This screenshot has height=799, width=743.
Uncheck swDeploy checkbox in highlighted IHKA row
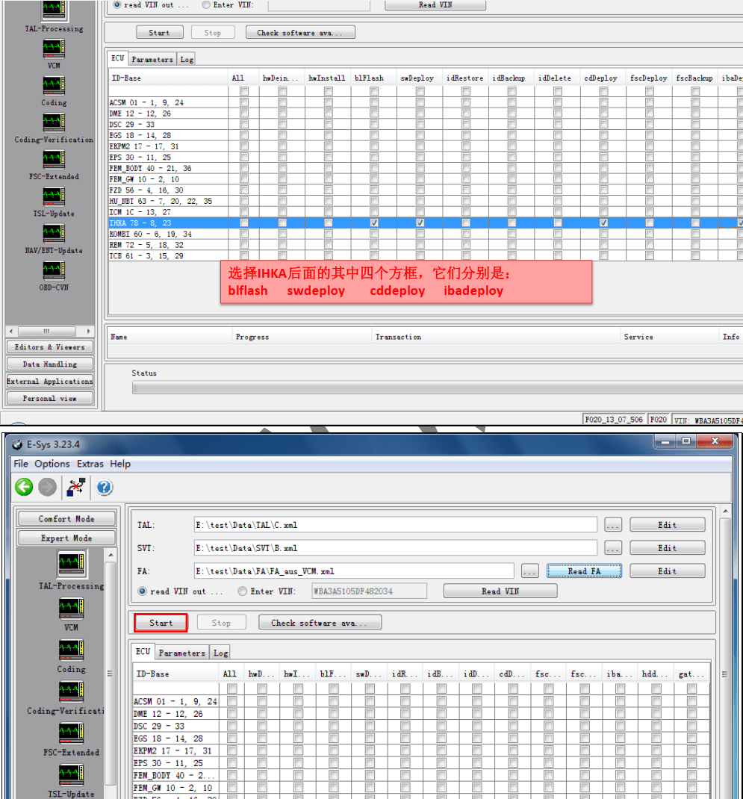click(x=420, y=223)
